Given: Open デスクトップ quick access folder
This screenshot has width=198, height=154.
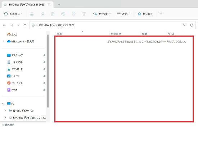Looking at the screenshot, I should (15, 55).
